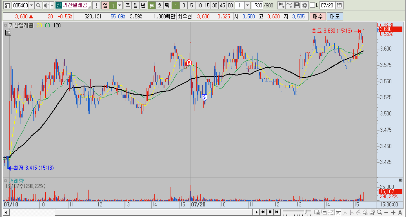Click the green 1 period button next to 일
406x217 pixels.
[x=113, y=5]
